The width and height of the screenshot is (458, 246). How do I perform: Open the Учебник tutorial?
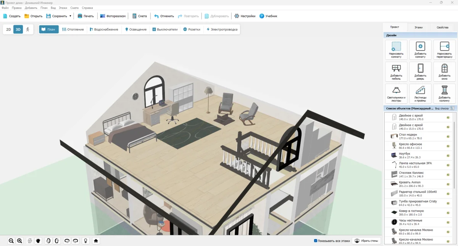pyautogui.click(x=268, y=16)
